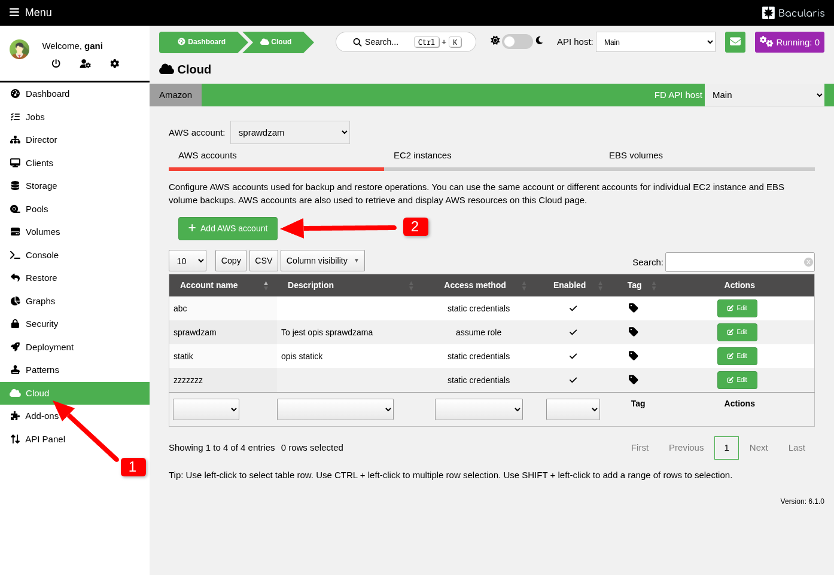834x575 pixels.
Task: Sort by Account name column
Action: [223, 285]
